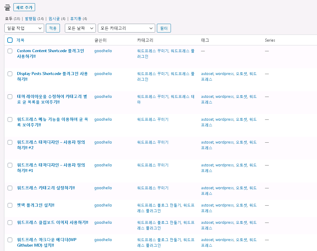Click Series column header

click(270, 40)
